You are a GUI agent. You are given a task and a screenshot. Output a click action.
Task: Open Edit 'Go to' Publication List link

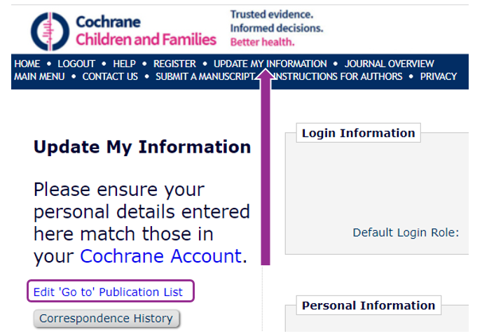tap(108, 292)
